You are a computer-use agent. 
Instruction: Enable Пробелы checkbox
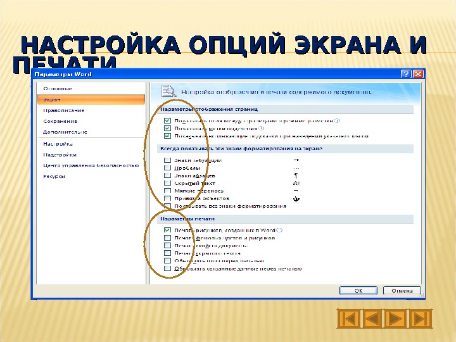pos(167,167)
